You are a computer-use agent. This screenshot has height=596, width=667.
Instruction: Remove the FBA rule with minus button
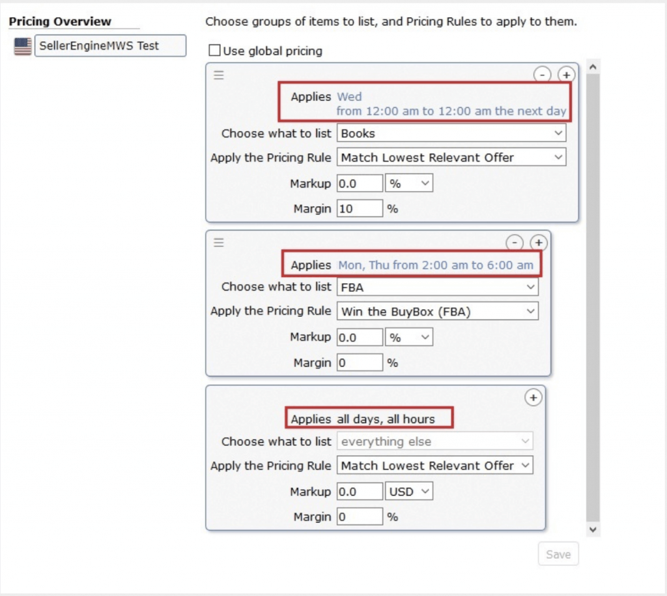(x=515, y=243)
